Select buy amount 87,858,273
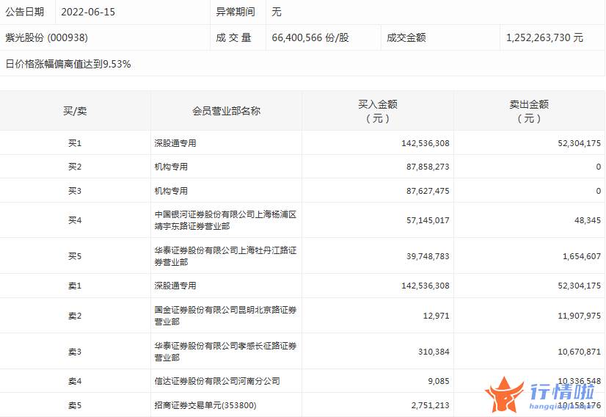606x417 pixels. pyautogui.click(x=428, y=167)
